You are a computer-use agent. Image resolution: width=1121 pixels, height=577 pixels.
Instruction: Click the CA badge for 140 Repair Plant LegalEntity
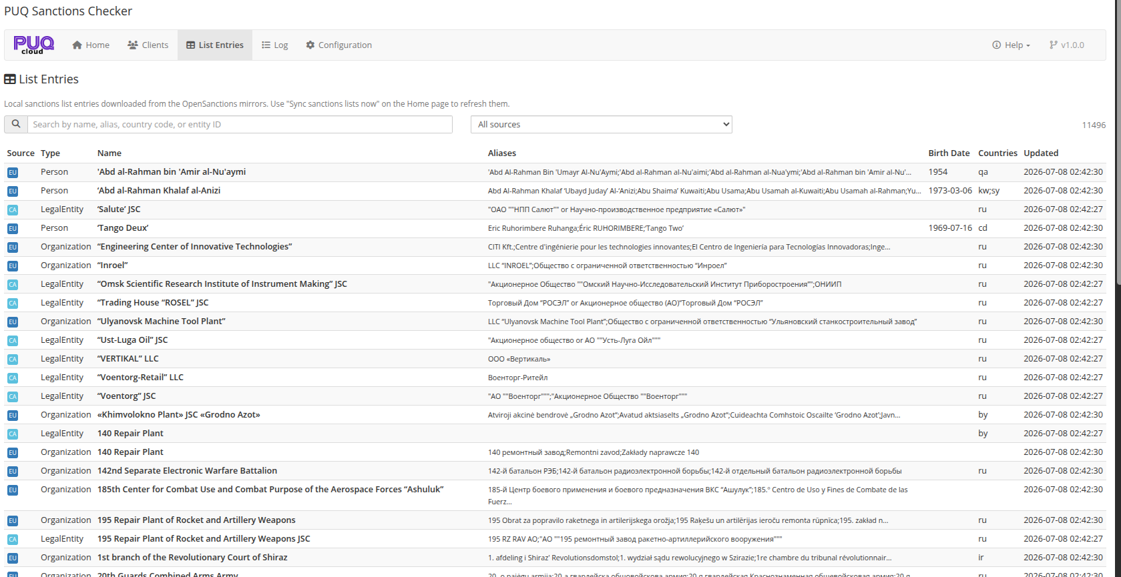coord(13,434)
